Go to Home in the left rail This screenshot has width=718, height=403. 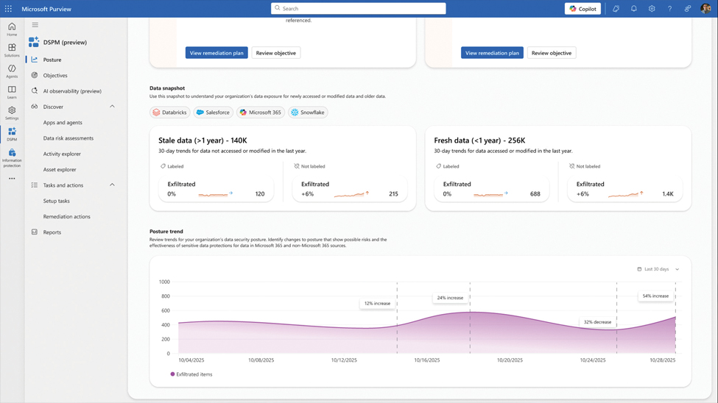[x=12, y=29]
